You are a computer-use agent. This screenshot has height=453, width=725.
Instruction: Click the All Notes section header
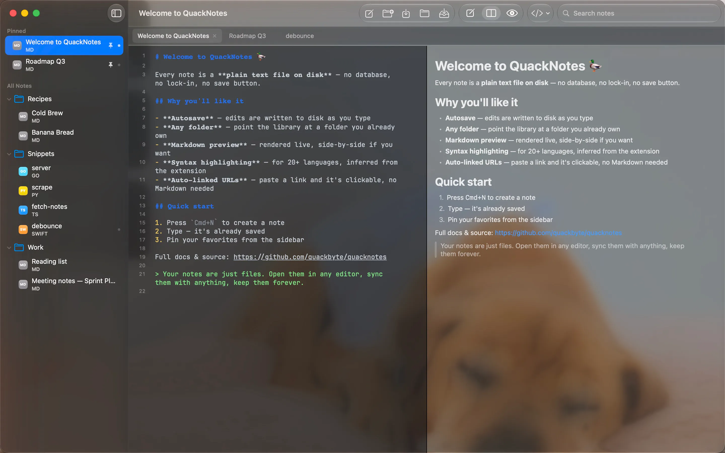tap(19, 86)
